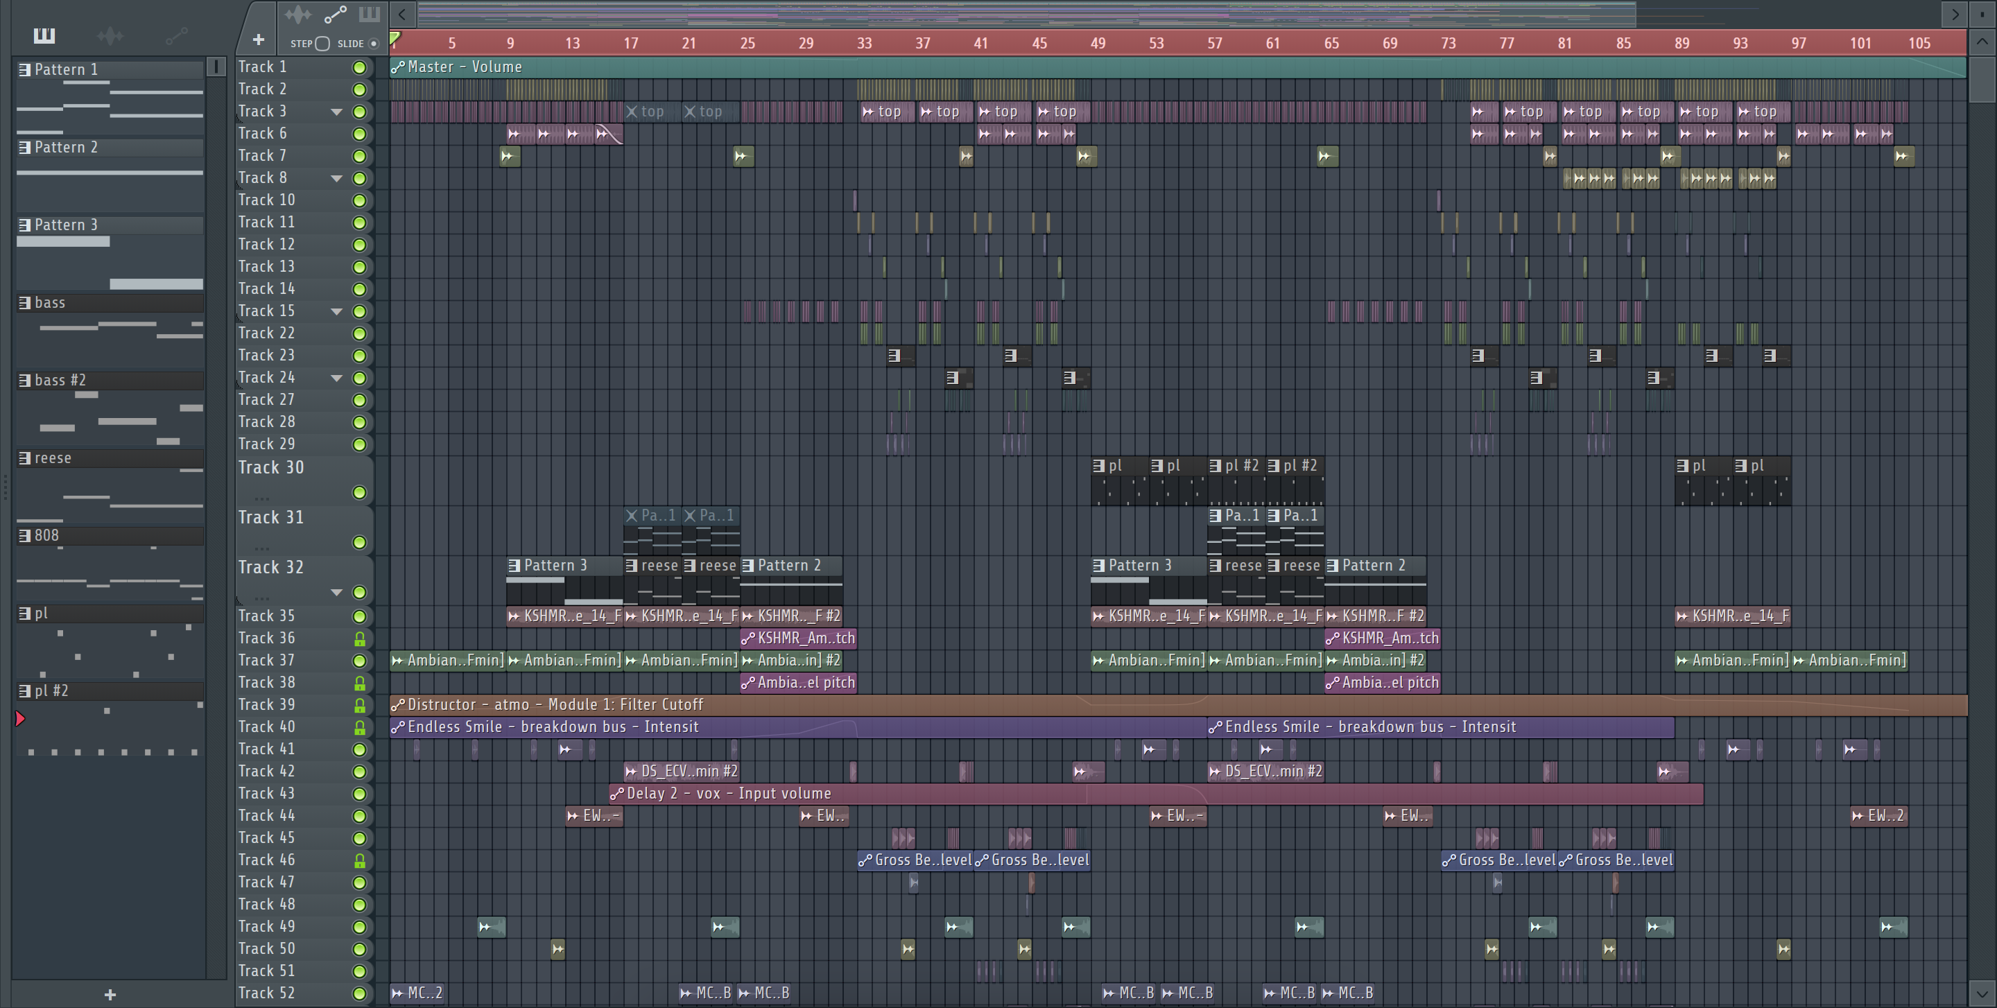
Task: Mute Track 52 with its green light
Action: pyautogui.click(x=359, y=993)
